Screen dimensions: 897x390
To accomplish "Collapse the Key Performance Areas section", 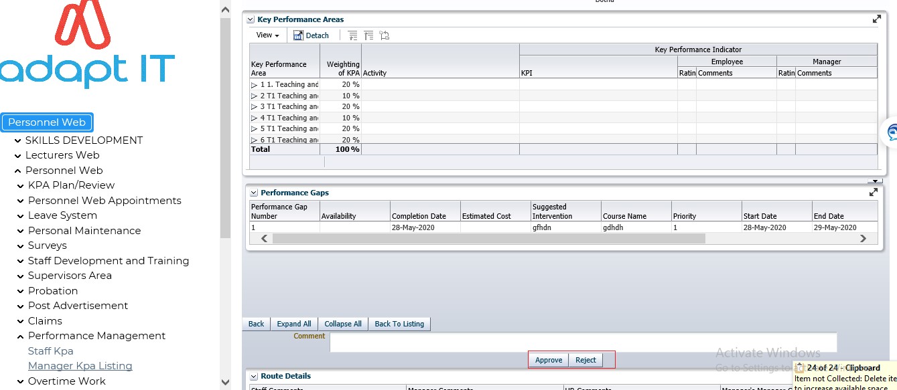I will pyautogui.click(x=251, y=20).
